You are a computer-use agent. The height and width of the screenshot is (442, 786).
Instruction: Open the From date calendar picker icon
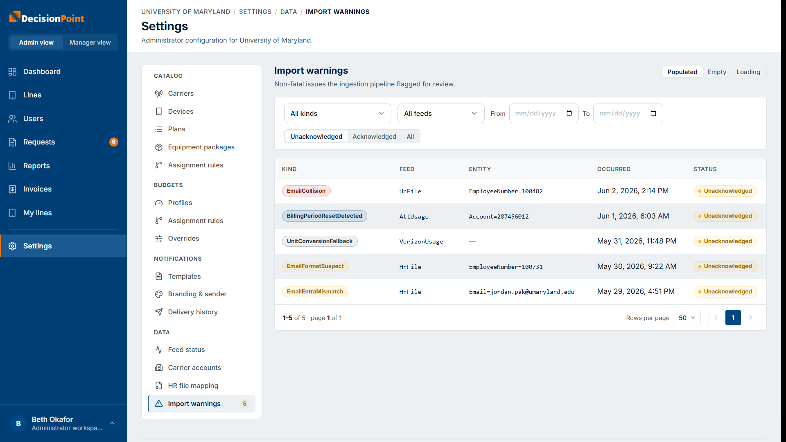[x=569, y=113]
